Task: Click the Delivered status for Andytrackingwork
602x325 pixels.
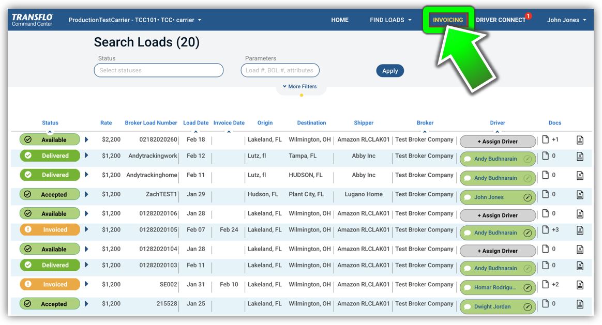Action: click(50, 156)
